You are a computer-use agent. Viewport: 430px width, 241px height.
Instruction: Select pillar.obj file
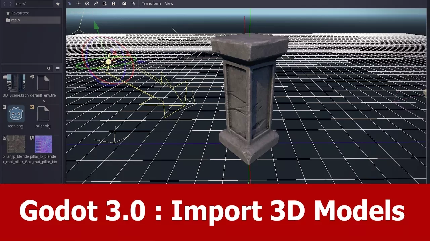(x=43, y=114)
